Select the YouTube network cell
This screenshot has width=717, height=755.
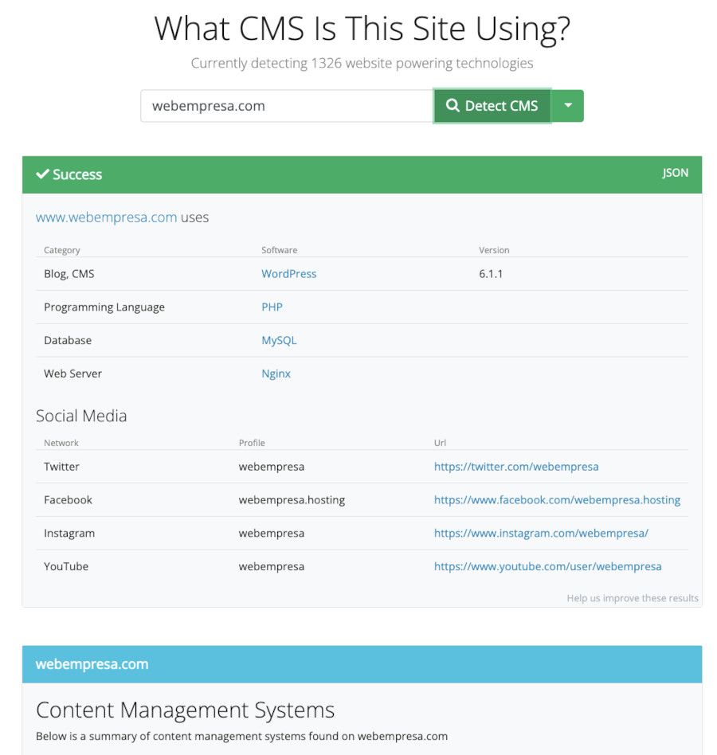[x=66, y=566]
